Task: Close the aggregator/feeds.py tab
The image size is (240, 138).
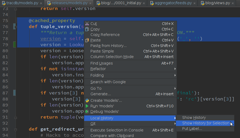Action: pos(194,3)
